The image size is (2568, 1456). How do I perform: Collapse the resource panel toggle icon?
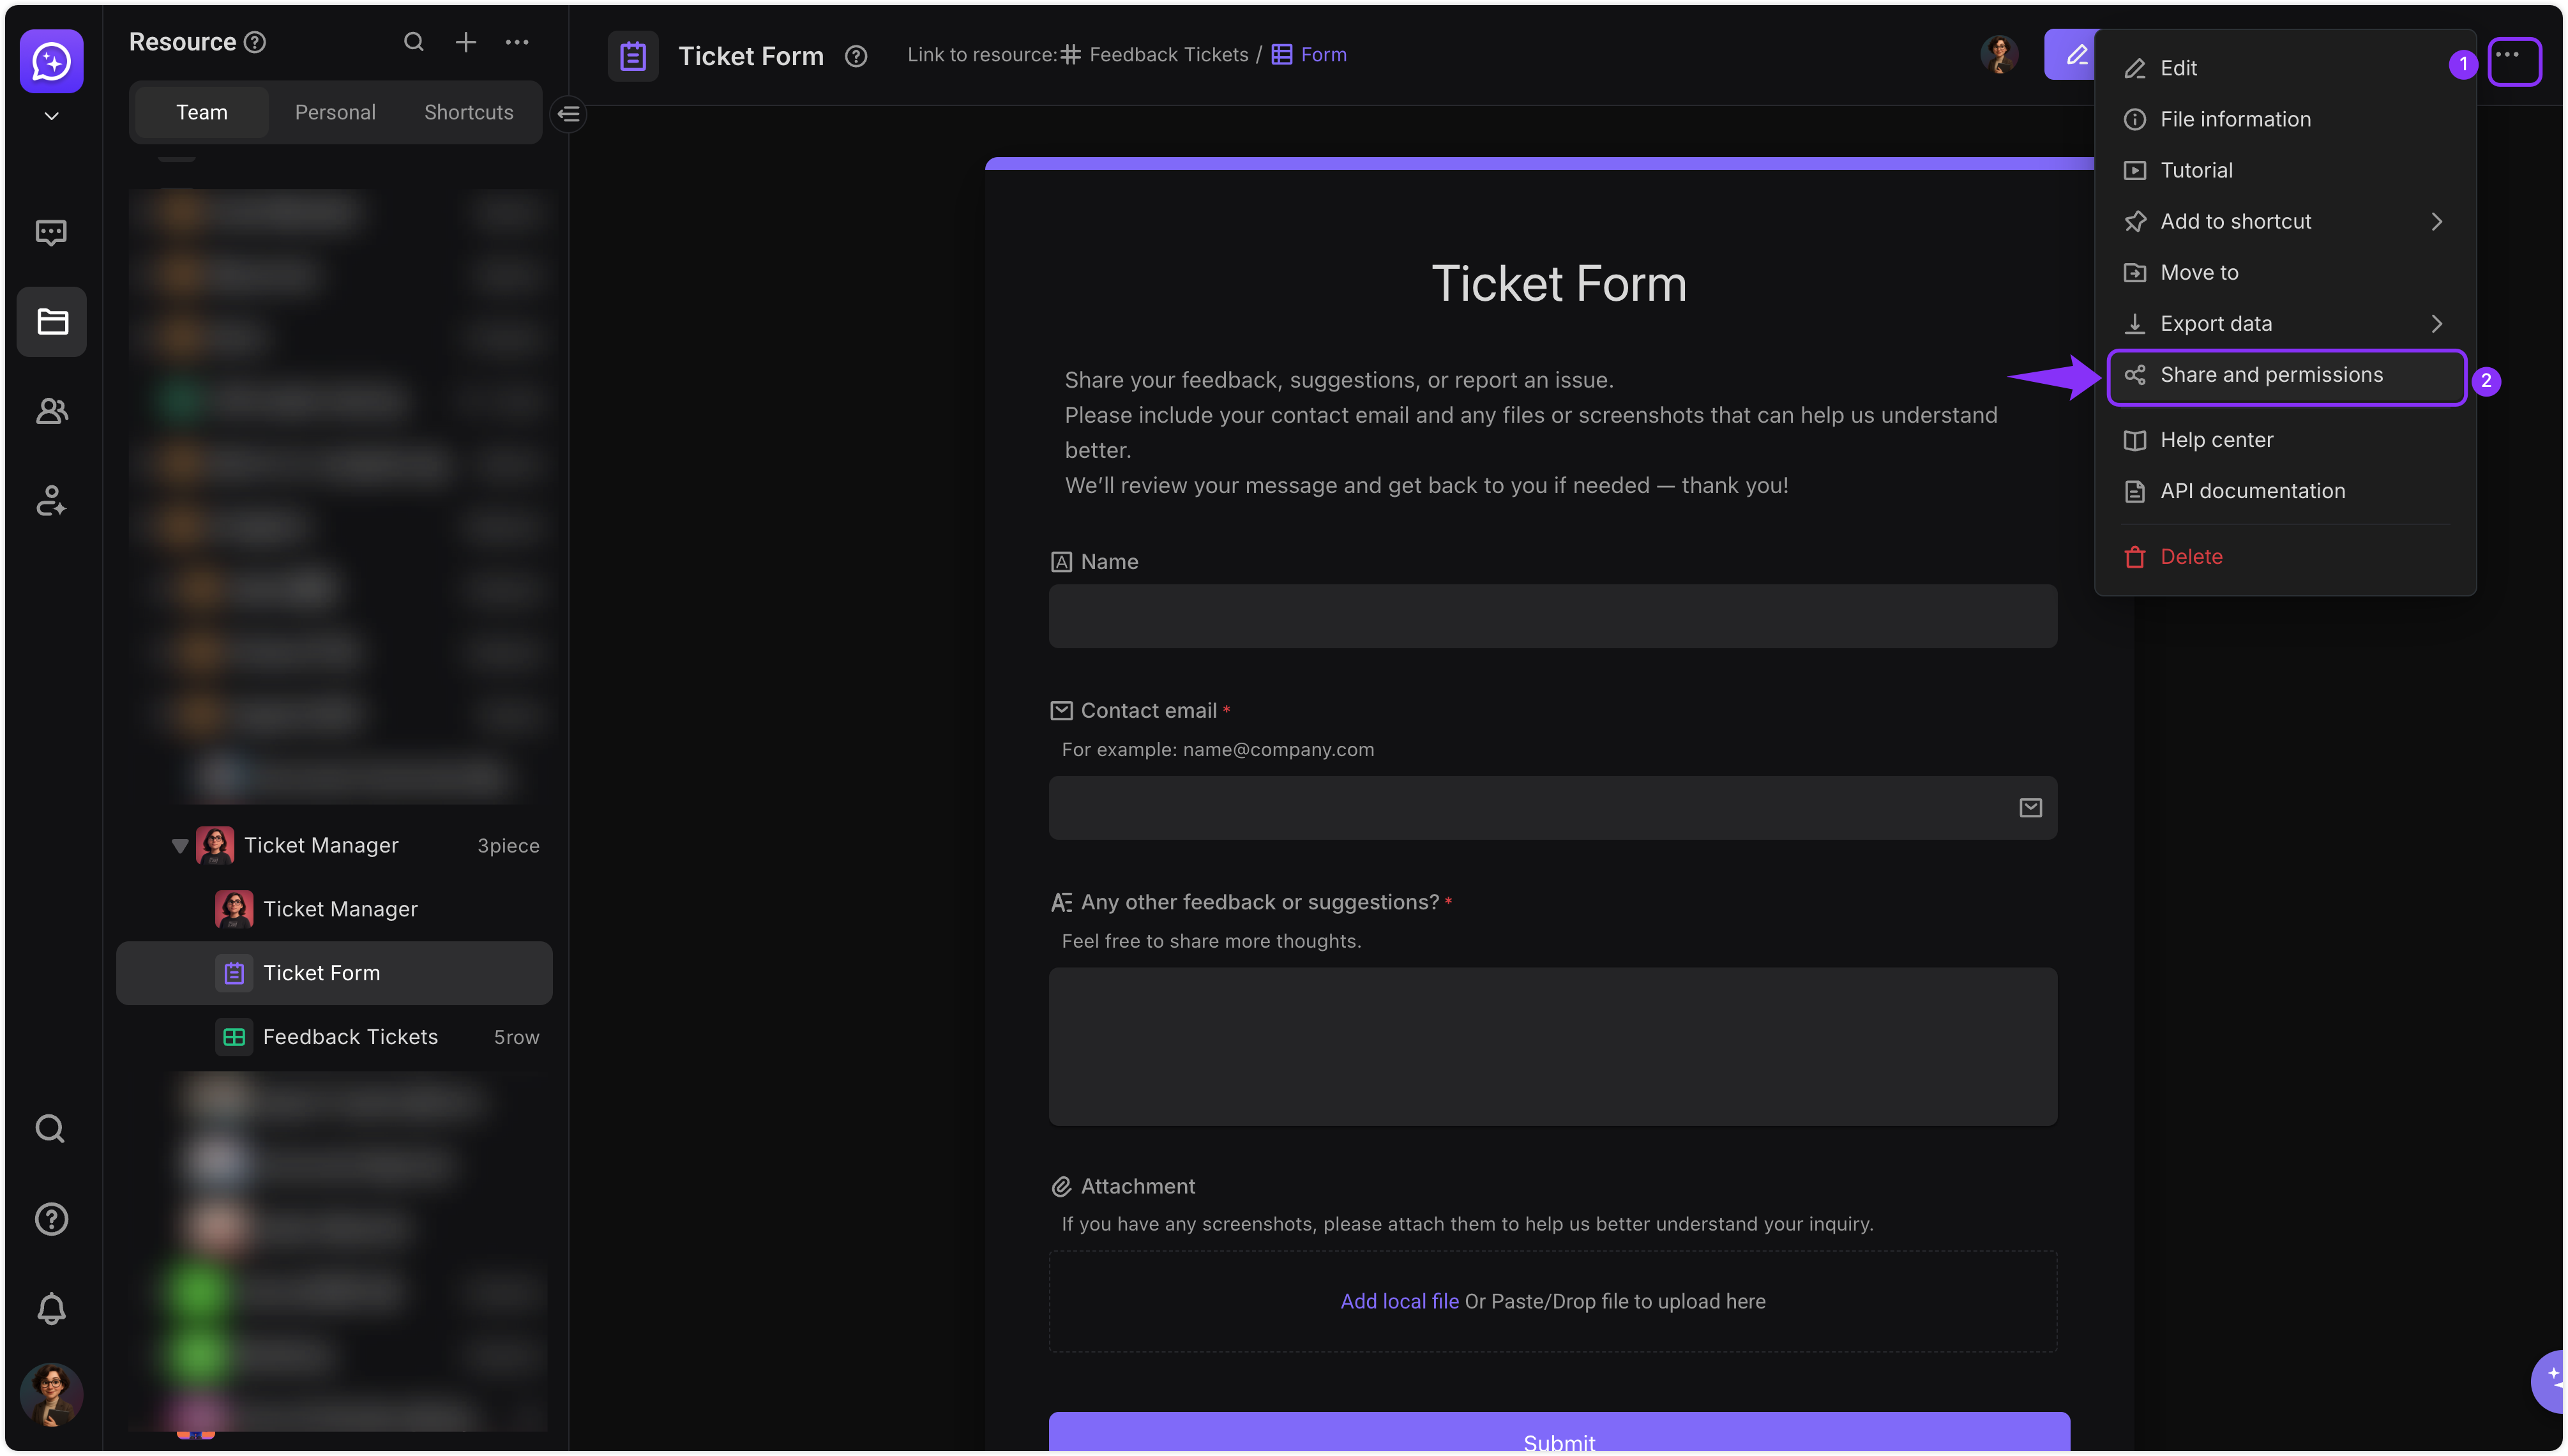pos(569,114)
